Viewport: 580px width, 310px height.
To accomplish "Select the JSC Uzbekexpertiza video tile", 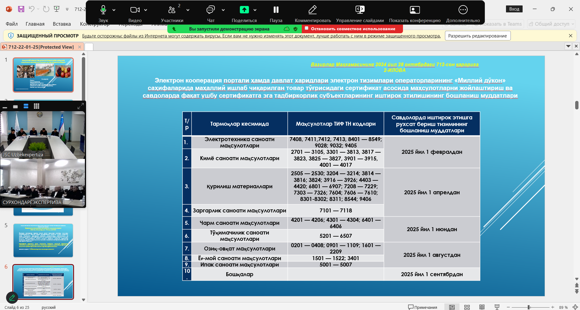I will [43, 135].
